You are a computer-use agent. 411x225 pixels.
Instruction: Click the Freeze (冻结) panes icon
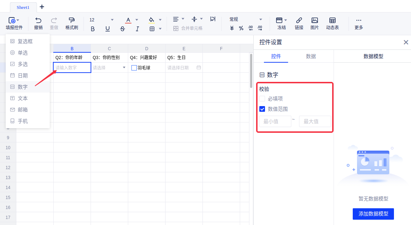click(x=280, y=20)
